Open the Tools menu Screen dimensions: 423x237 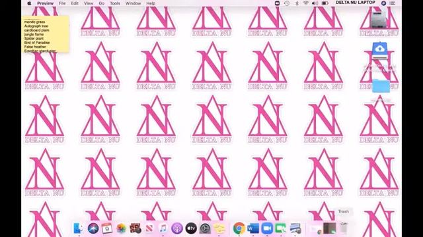point(114,3)
